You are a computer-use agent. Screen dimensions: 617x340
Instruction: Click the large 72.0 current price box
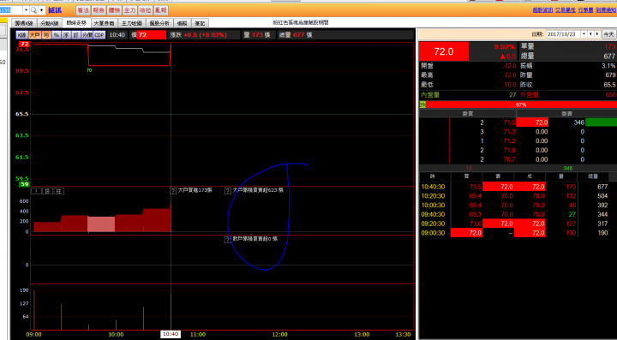coord(444,51)
